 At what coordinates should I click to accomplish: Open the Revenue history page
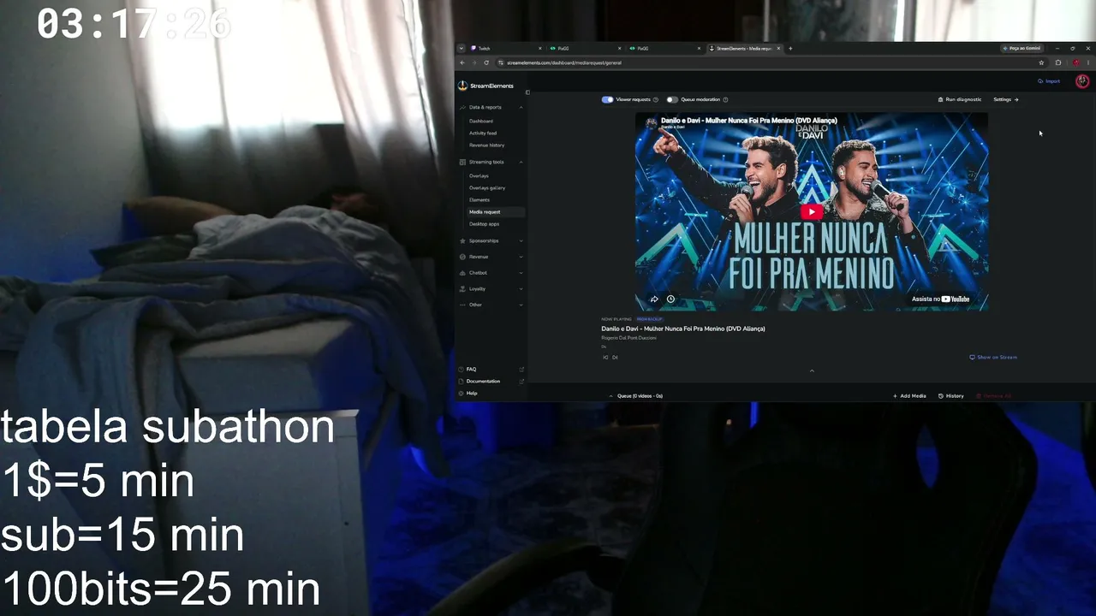tap(486, 145)
